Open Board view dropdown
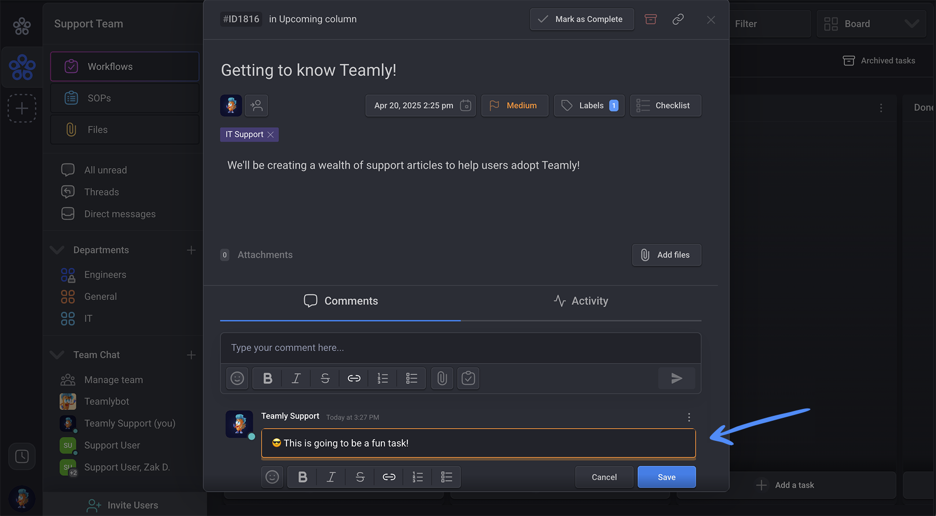The width and height of the screenshot is (936, 516). point(871,24)
